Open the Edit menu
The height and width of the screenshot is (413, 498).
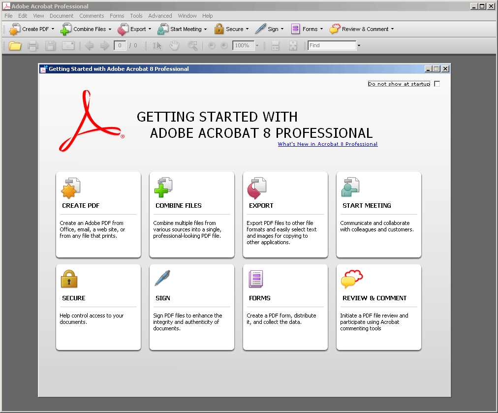(x=23, y=16)
